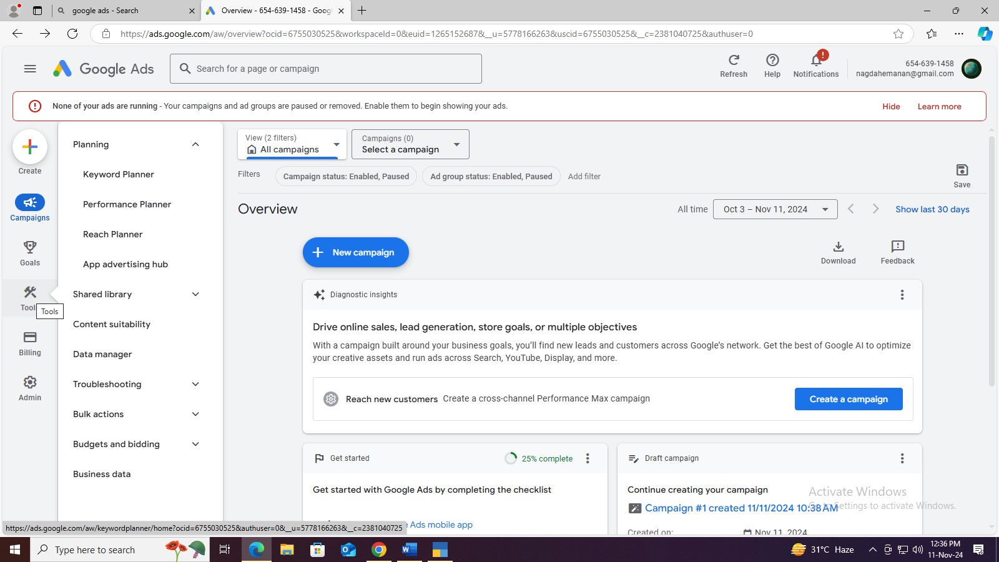The image size is (999, 562).
Task: Click the New campaign button
Action: tap(355, 252)
